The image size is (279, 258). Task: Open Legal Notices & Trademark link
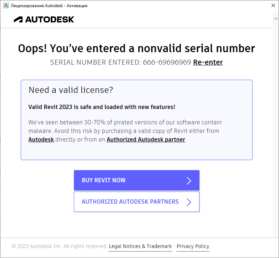[x=140, y=246]
